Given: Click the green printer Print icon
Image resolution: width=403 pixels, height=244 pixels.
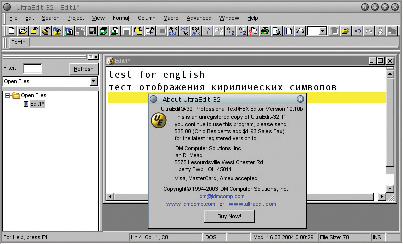Looking at the screenshot, I should 265,31.
